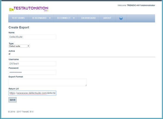Click the Username field with DSTest1
163x119 pixels.
pyautogui.click(x=32, y=64)
